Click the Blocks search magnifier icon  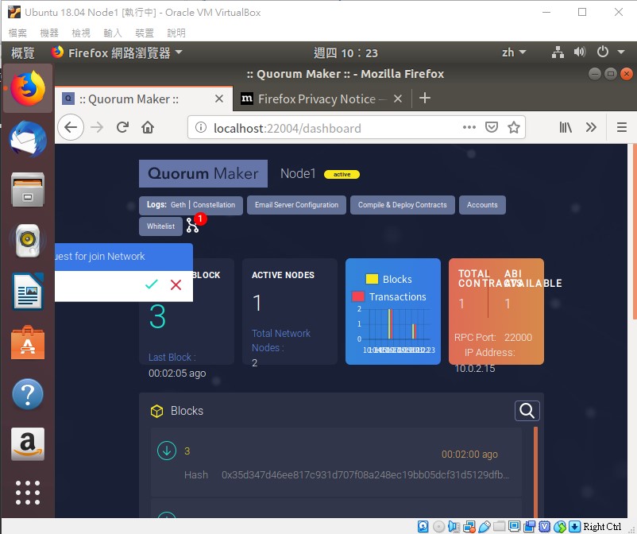click(527, 411)
